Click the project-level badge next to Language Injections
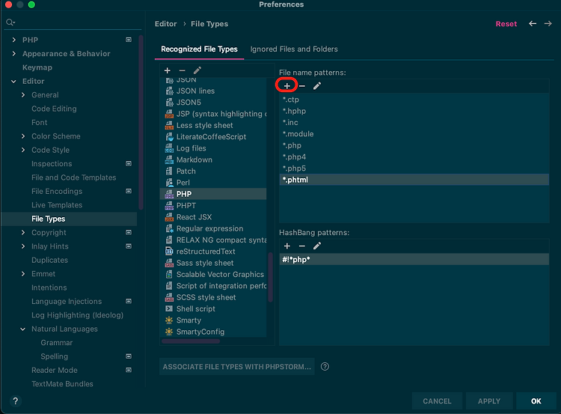This screenshot has height=414, width=561. click(x=129, y=301)
